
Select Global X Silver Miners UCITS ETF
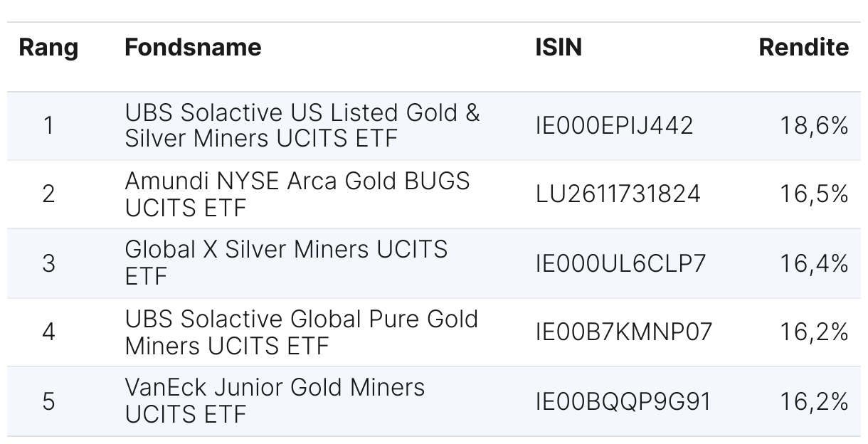(x=286, y=262)
